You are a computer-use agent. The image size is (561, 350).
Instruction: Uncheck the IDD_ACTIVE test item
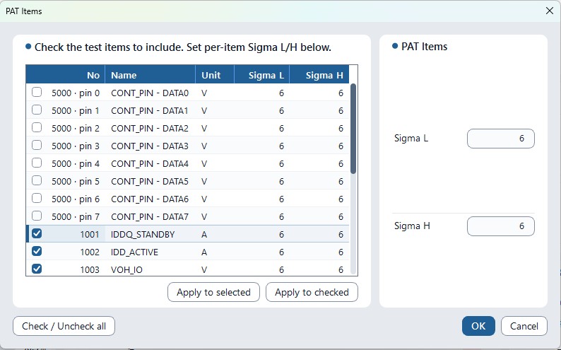pos(37,251)
